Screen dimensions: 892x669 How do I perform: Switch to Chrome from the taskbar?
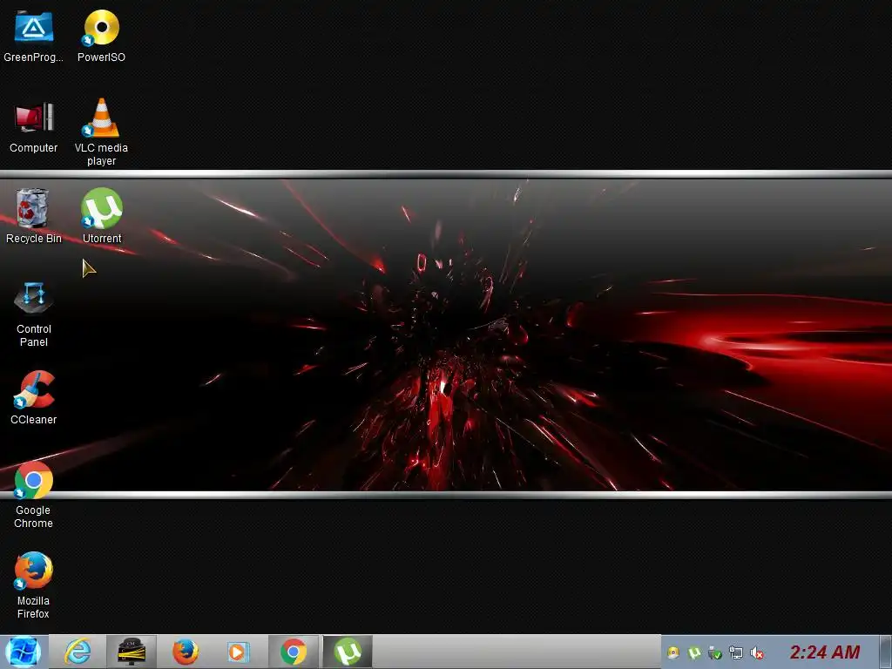[293, 652]
